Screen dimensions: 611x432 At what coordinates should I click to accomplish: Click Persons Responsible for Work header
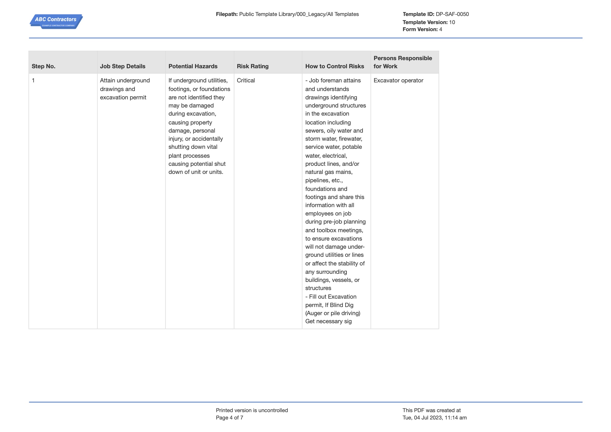[403, 62]
